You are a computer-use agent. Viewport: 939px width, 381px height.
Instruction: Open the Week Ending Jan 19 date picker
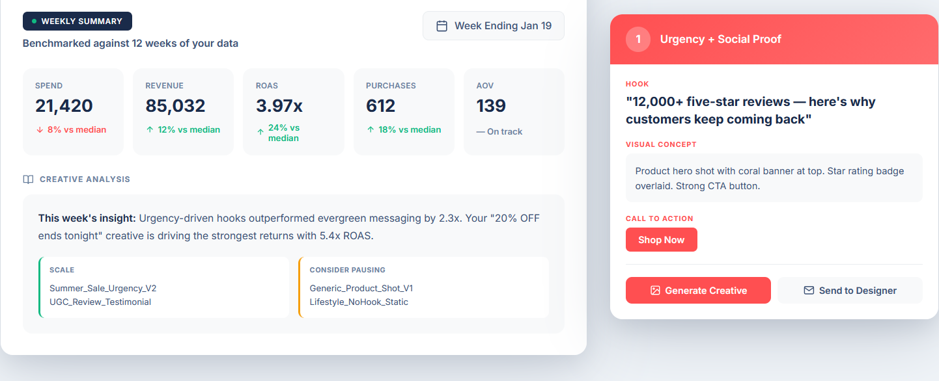494,26
